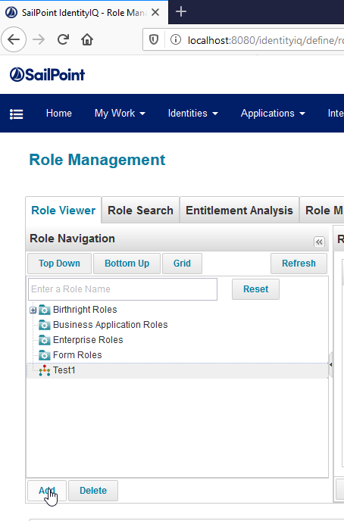Click the browser back arrow button
This screenshot has width=344, height=521.
coord(14,39)
